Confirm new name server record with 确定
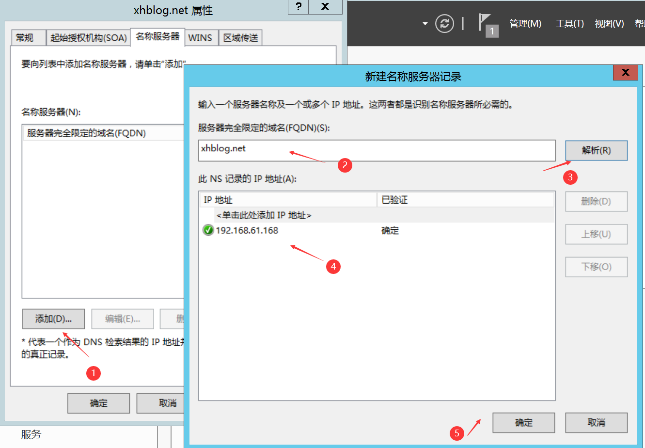Viewport: 645px width, 448px height. [x=523, y=423]
